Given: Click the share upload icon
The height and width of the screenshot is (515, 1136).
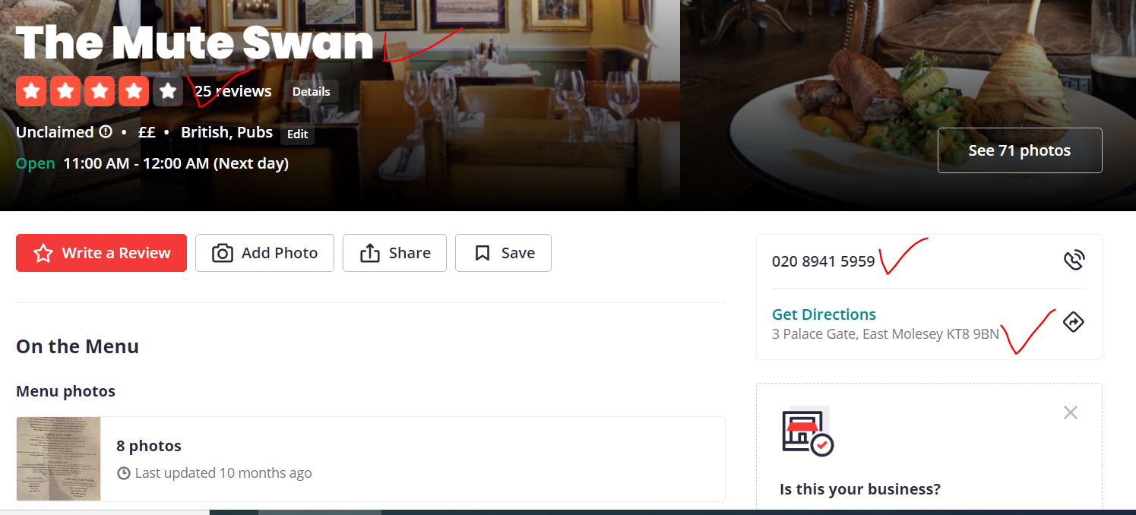Looking at the screenshot, I should point(369,253).
